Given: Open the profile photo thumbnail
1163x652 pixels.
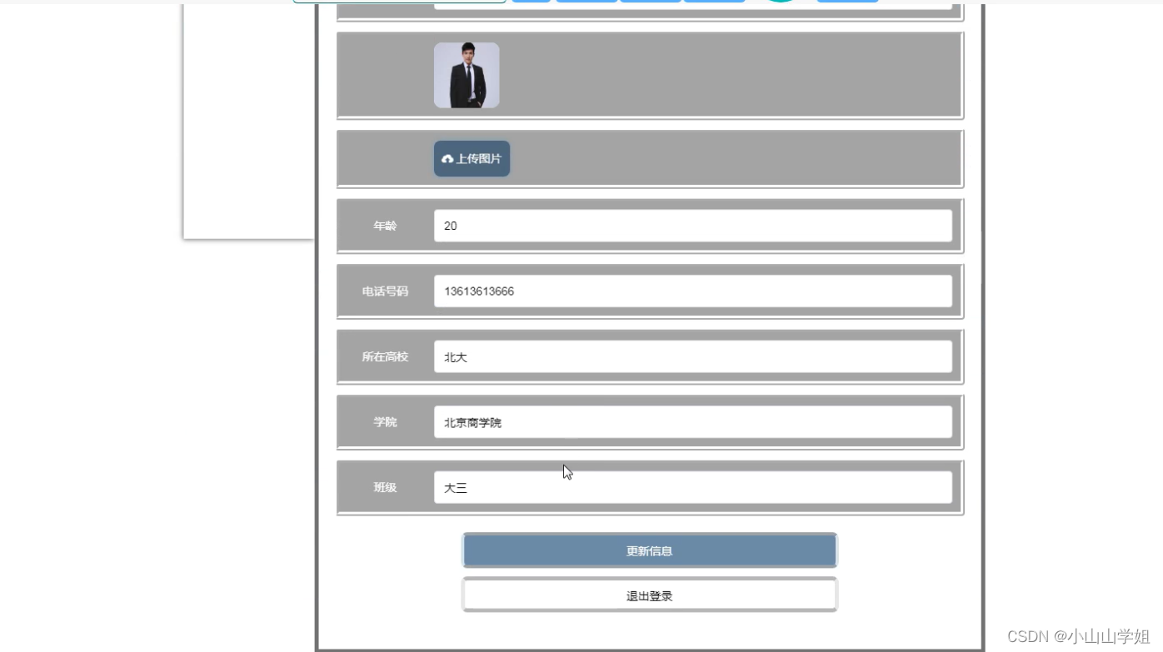Looking at the screenshot, I should pos(467,74).
